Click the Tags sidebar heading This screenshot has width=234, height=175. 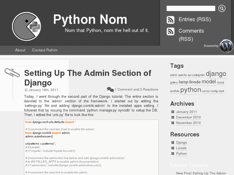coord(177,66)
